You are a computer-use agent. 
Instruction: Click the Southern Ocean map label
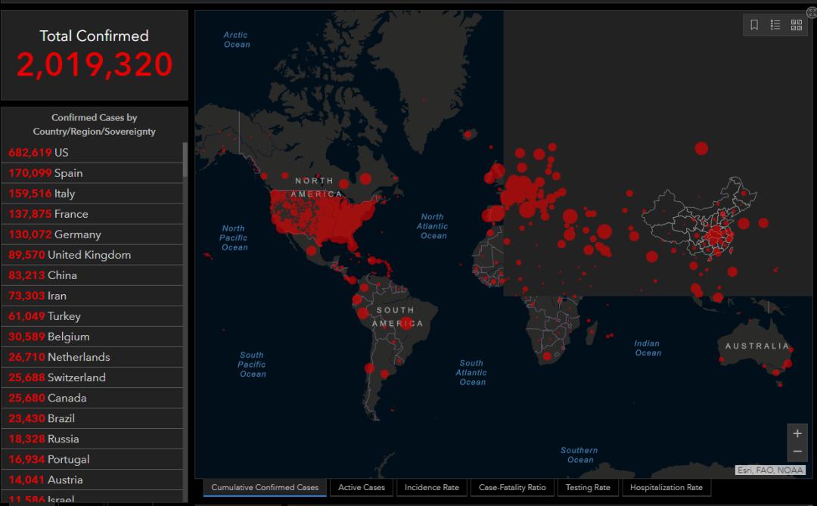coord(579,455)
